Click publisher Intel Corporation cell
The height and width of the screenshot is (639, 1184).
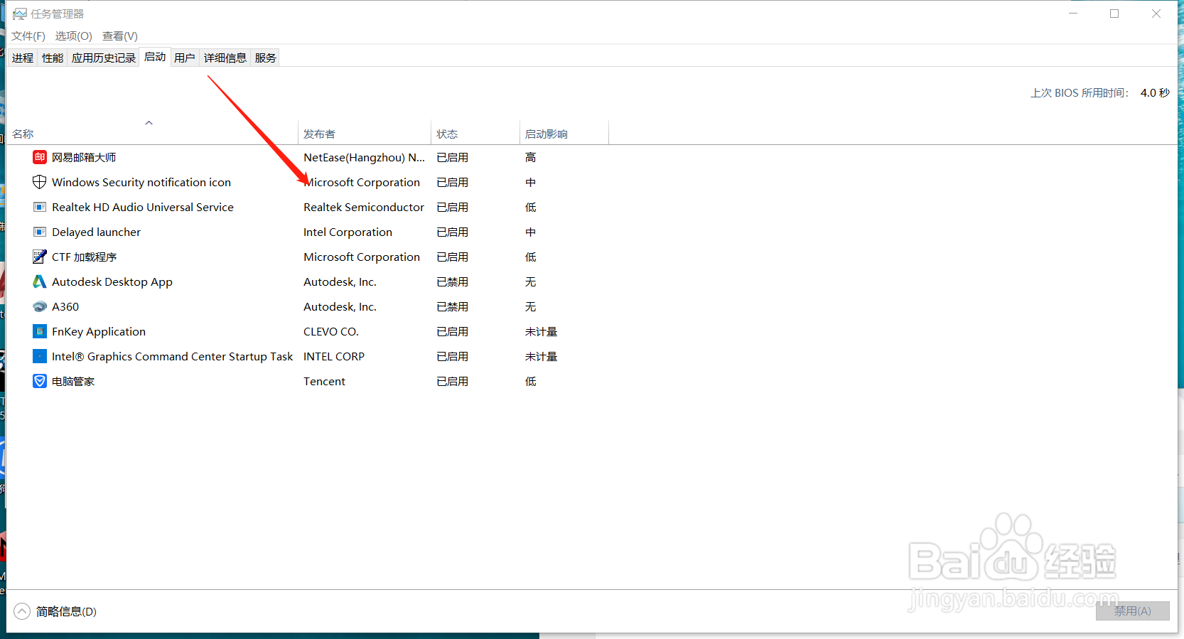point(348,232)
